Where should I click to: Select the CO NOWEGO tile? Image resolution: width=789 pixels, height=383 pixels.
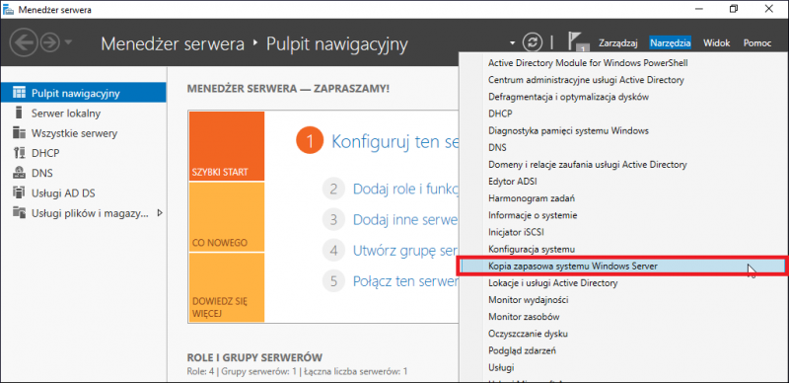pyautogui.click(x=227, y=217)
